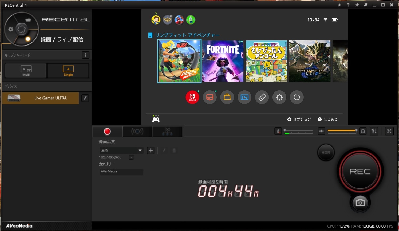Click the pin icon in the title bar
Image resolution: width=399 pixels, height=231 pixels.
[357, 5]
